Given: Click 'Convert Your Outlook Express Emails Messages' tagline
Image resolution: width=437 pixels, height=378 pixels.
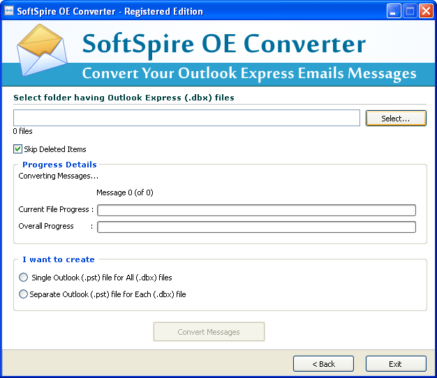Looking at the screenshot, I should point(249,74).
